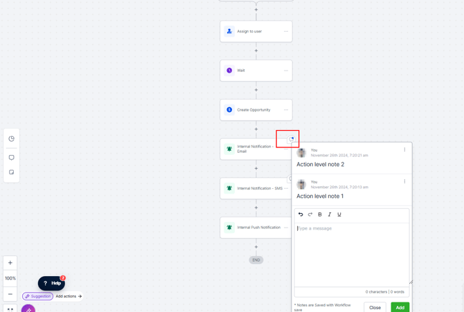Image resolution: width=464 pixels, height=312 pixels.
Task: Zoom in with the plus button
Action: tap(10, 263)
